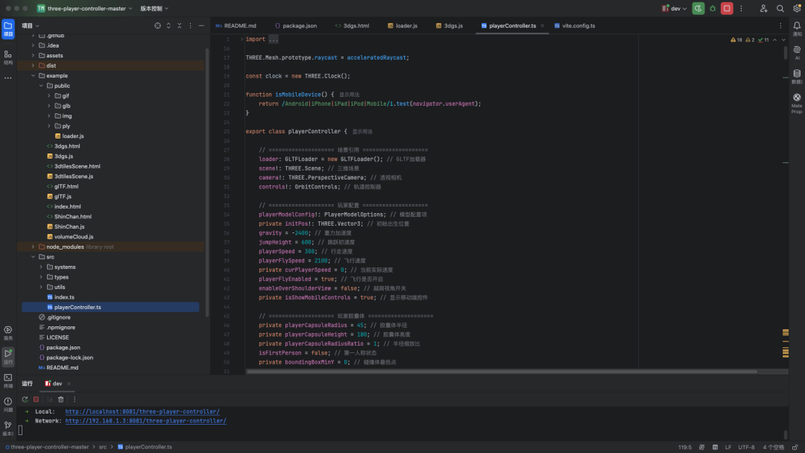Open Search Everywhere magnifier icon
The width and height of the screenshot is (805, 453).
pyautogui.click(x=780, y=8)
